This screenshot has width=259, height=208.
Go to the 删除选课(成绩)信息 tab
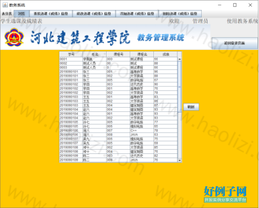coord(180,14)
